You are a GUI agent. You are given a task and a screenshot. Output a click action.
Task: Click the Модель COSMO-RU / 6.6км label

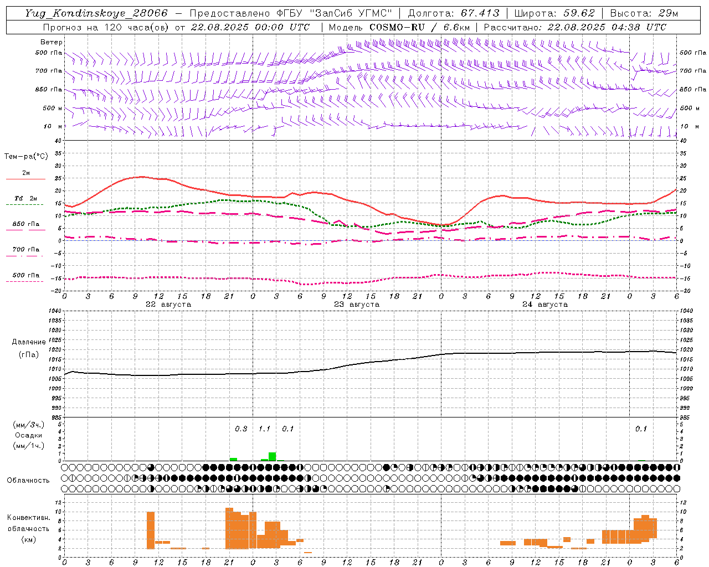[399, 27]
